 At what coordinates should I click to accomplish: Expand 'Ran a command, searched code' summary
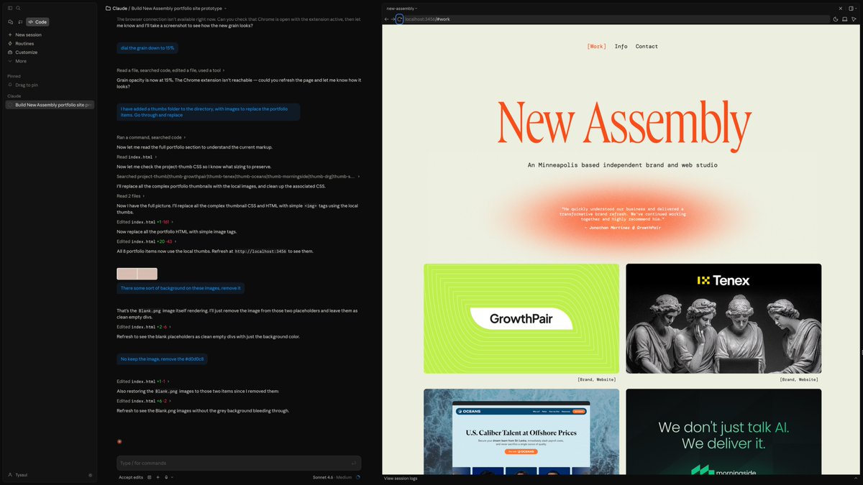pos(151,137)
